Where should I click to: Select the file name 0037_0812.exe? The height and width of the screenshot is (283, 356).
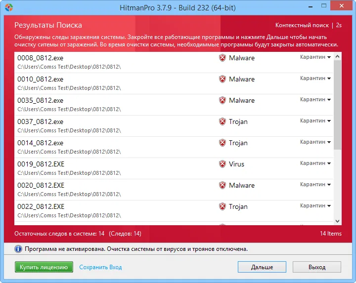pyautogui.click(x=41, y=122)
